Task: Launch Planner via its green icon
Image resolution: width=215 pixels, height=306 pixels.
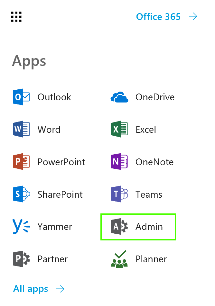Action: coord(119,259)
